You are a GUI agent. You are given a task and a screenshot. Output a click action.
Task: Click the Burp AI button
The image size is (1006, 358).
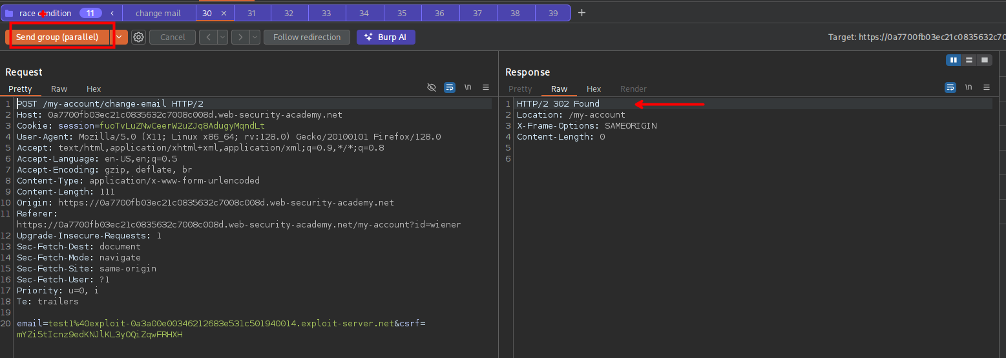coord(386,37)
